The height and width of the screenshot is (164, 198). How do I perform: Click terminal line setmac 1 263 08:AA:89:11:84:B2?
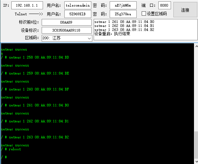click(35, 137)
